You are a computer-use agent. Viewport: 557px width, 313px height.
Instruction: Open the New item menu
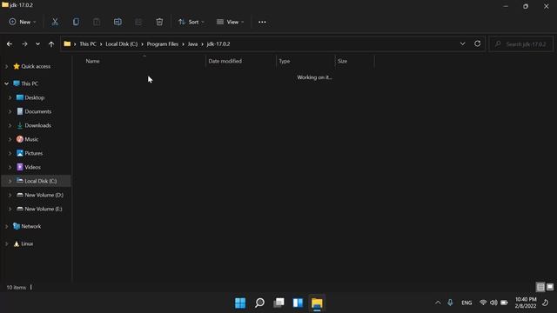(x=23, y=22)
